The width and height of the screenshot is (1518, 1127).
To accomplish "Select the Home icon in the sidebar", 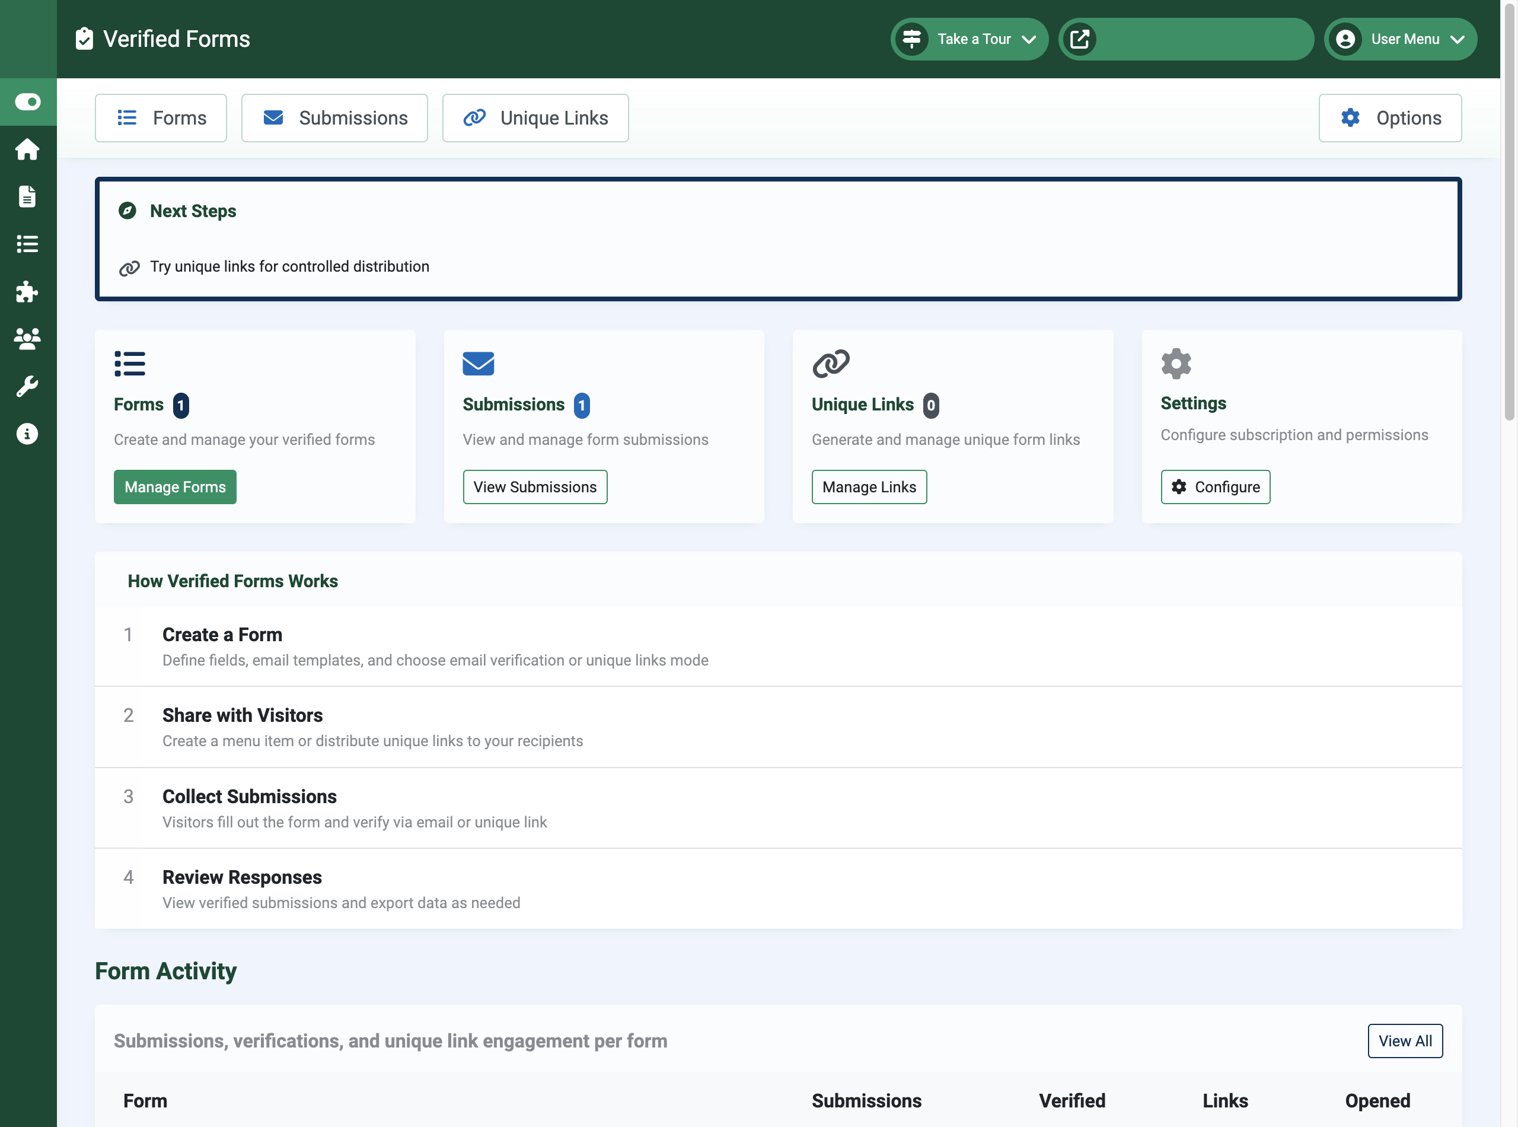I will [28, 149].
